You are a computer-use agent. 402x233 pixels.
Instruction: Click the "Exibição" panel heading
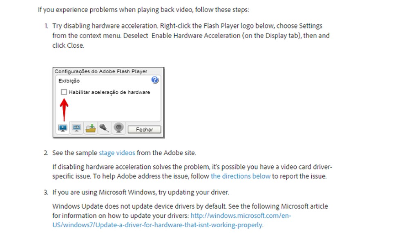tap(69, 81)
